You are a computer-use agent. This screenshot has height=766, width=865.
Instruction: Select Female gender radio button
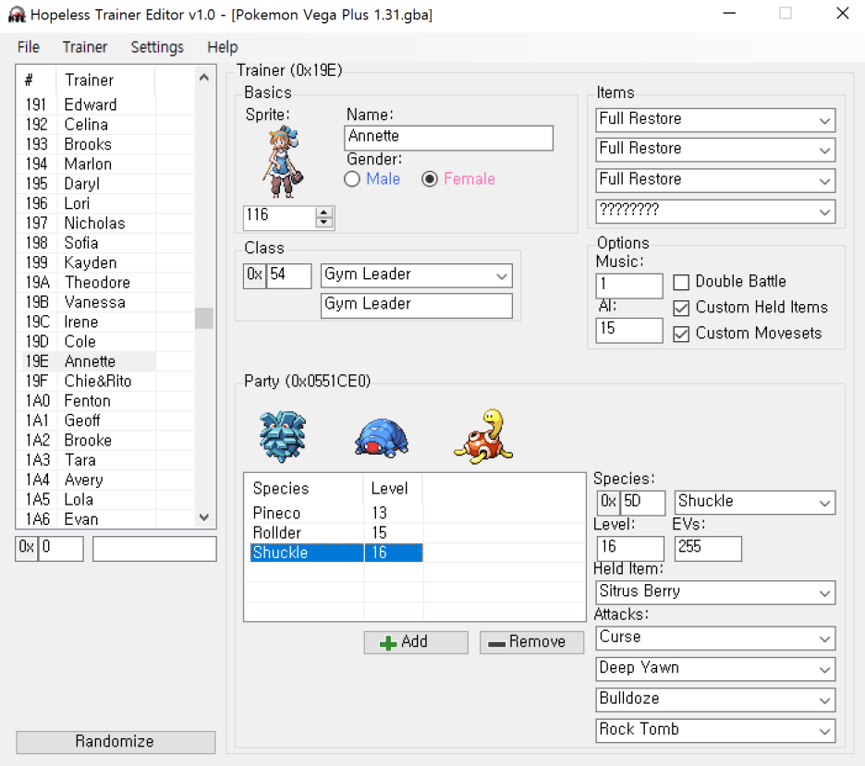(x=430, y=179)
